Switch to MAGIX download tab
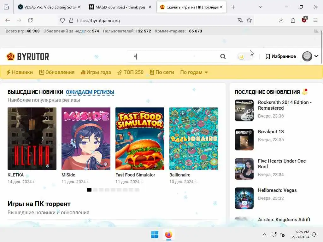The image size is (323, 242). click(120, 7)
